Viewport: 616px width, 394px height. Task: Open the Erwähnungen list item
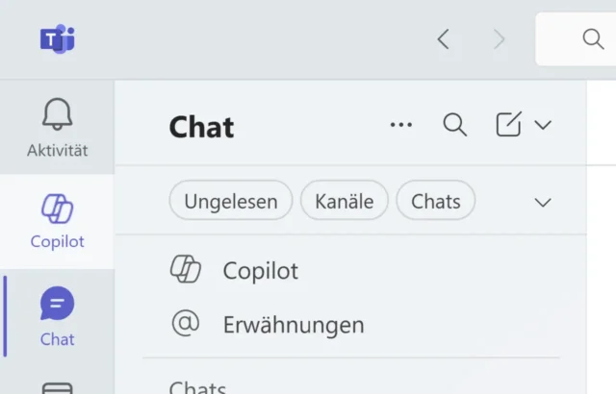(293, 324)
